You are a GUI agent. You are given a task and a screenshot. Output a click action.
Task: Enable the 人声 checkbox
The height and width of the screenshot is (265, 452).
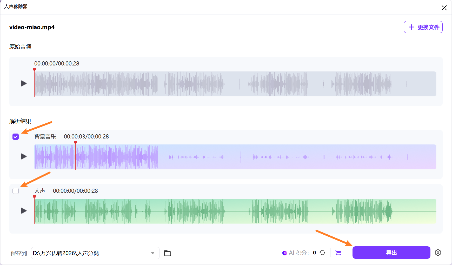point(16,191)
